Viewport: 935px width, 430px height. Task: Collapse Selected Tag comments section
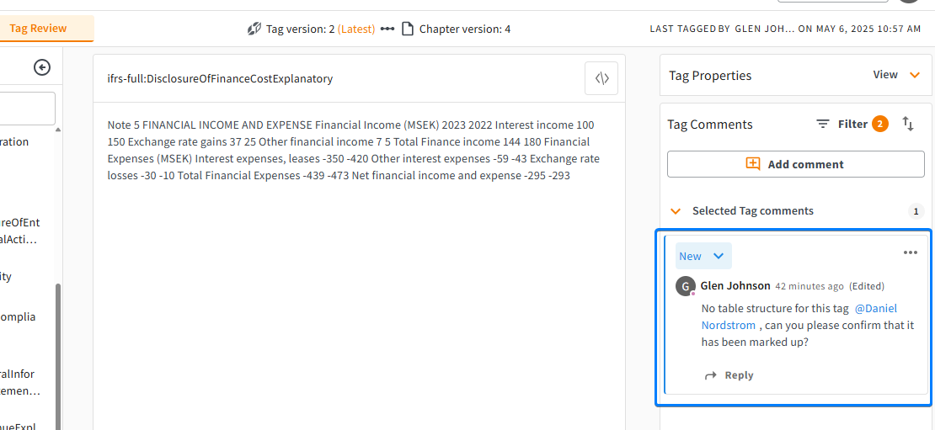coord(676,211)
